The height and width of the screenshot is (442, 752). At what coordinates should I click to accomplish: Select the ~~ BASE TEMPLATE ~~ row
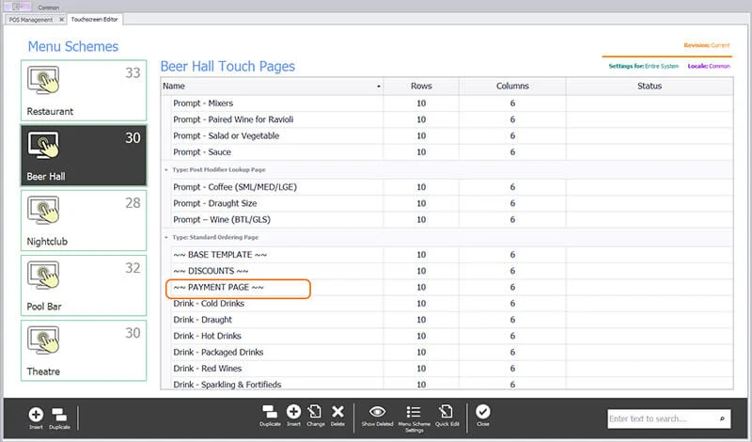pos(452,255)
